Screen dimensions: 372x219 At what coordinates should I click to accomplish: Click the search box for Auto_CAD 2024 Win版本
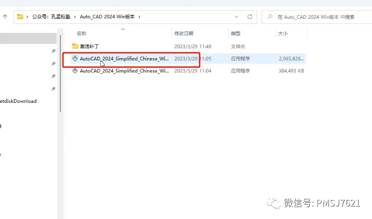point(317,17)
